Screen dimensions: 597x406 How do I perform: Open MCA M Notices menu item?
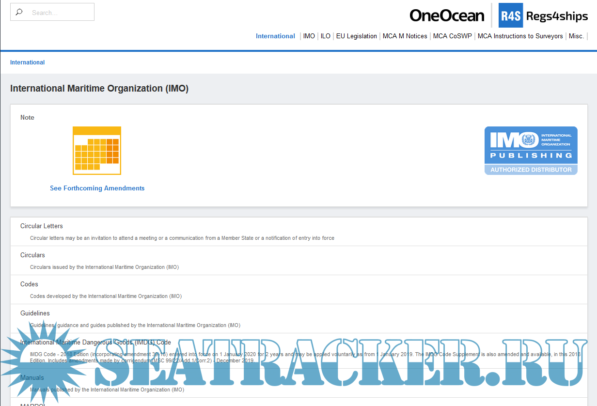(x=405, y=36)
